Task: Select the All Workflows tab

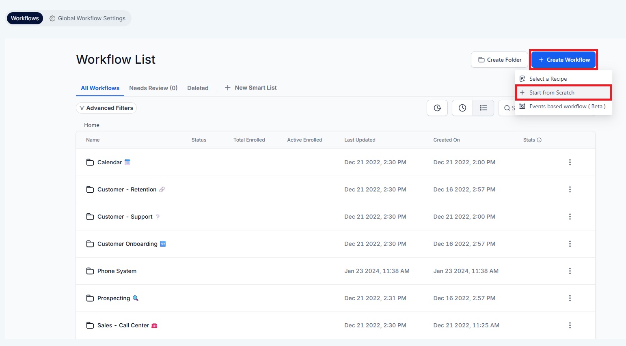Action: (x=100, y=88)
